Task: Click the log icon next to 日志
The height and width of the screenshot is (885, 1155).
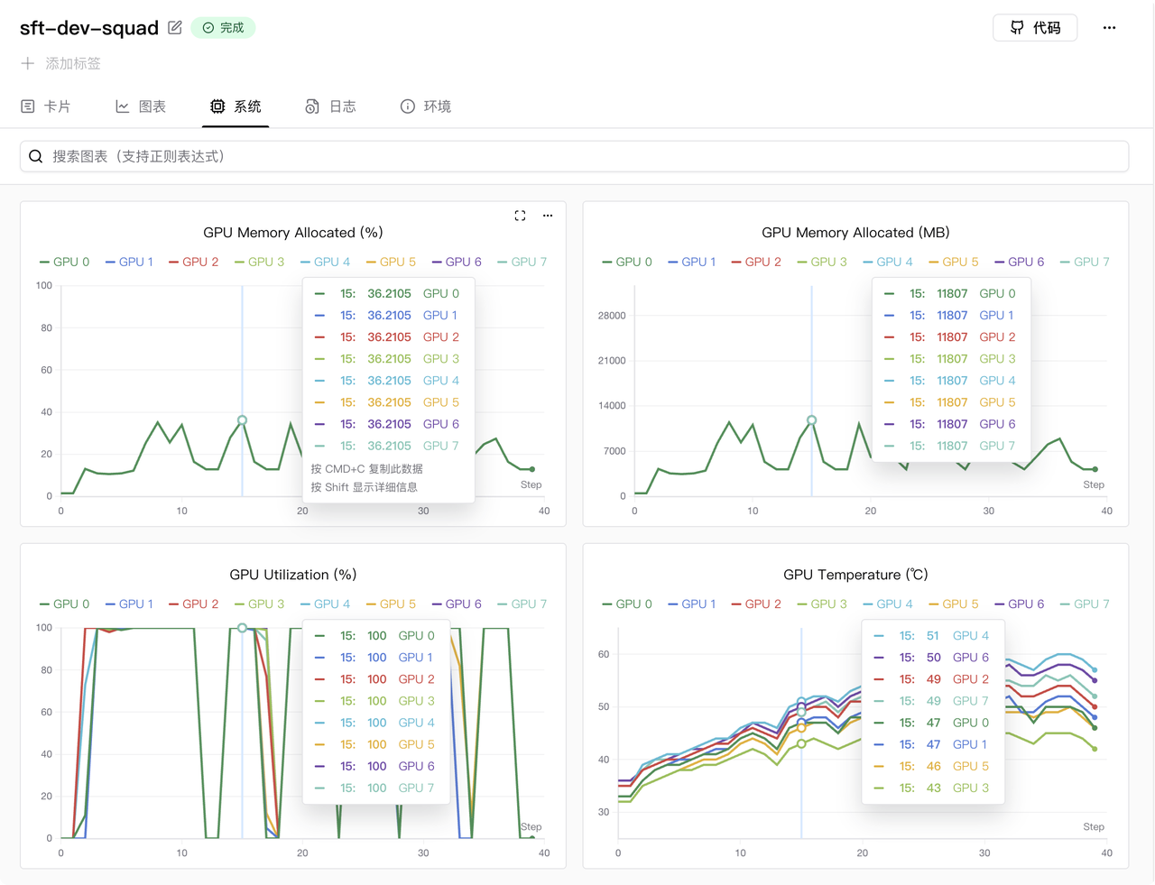Action: click(x=314, y=106)
